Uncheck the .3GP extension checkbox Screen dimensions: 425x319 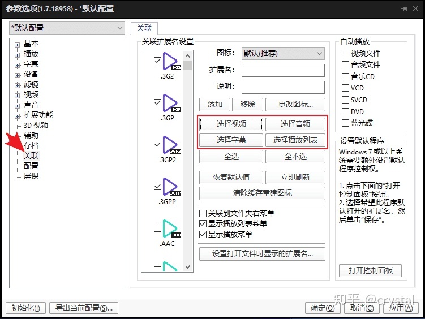(x=157, y=102)
